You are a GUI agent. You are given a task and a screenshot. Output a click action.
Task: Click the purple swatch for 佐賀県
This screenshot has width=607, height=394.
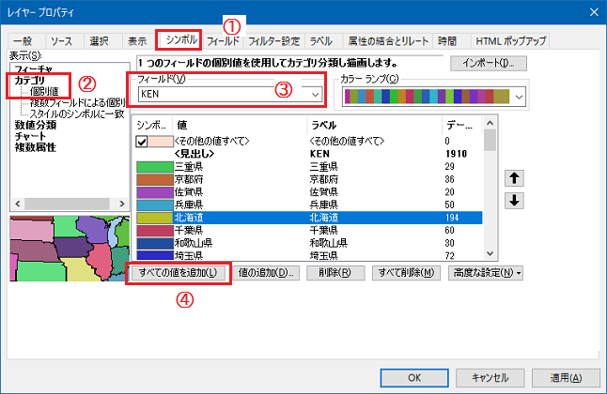point(154,192)
